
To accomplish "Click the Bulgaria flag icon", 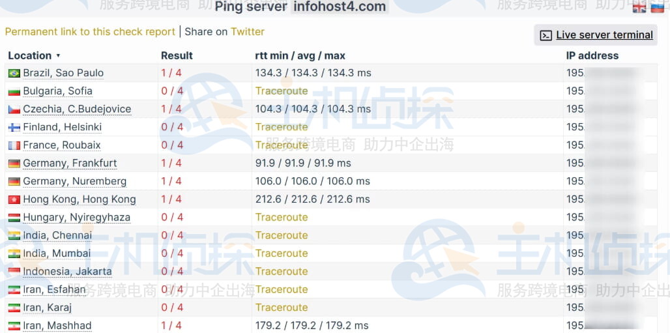I will click(x=14, y=91).
